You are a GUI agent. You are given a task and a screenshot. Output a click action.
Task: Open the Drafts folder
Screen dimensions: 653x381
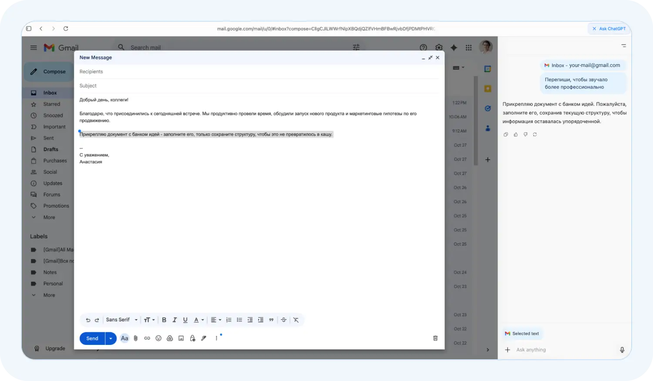pos(50,149)
